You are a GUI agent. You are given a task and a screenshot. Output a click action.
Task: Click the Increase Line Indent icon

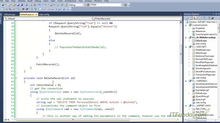point(27,9)
